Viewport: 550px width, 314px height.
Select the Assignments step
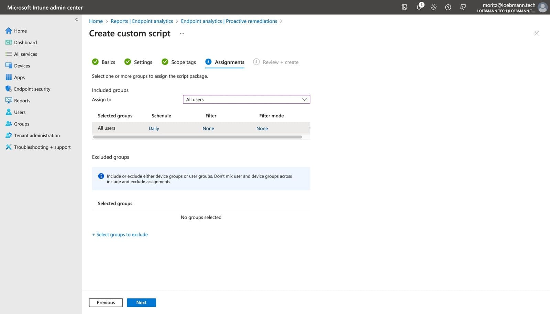[225, 62]
